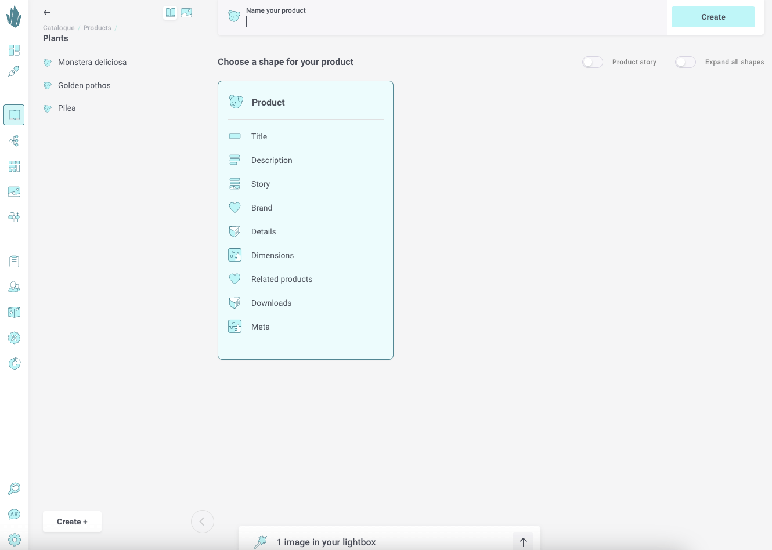Click the language A/文 icon in sidebar
Image resolution: width=772 pixels, height=550 pixels.
point(15,515)
